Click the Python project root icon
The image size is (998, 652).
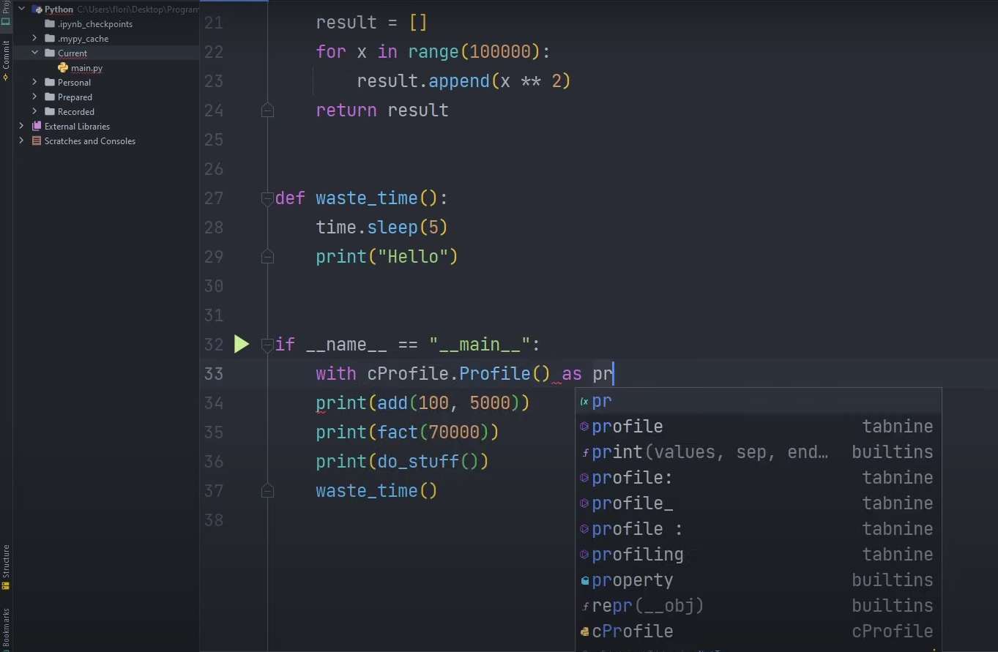coord(37,10)
